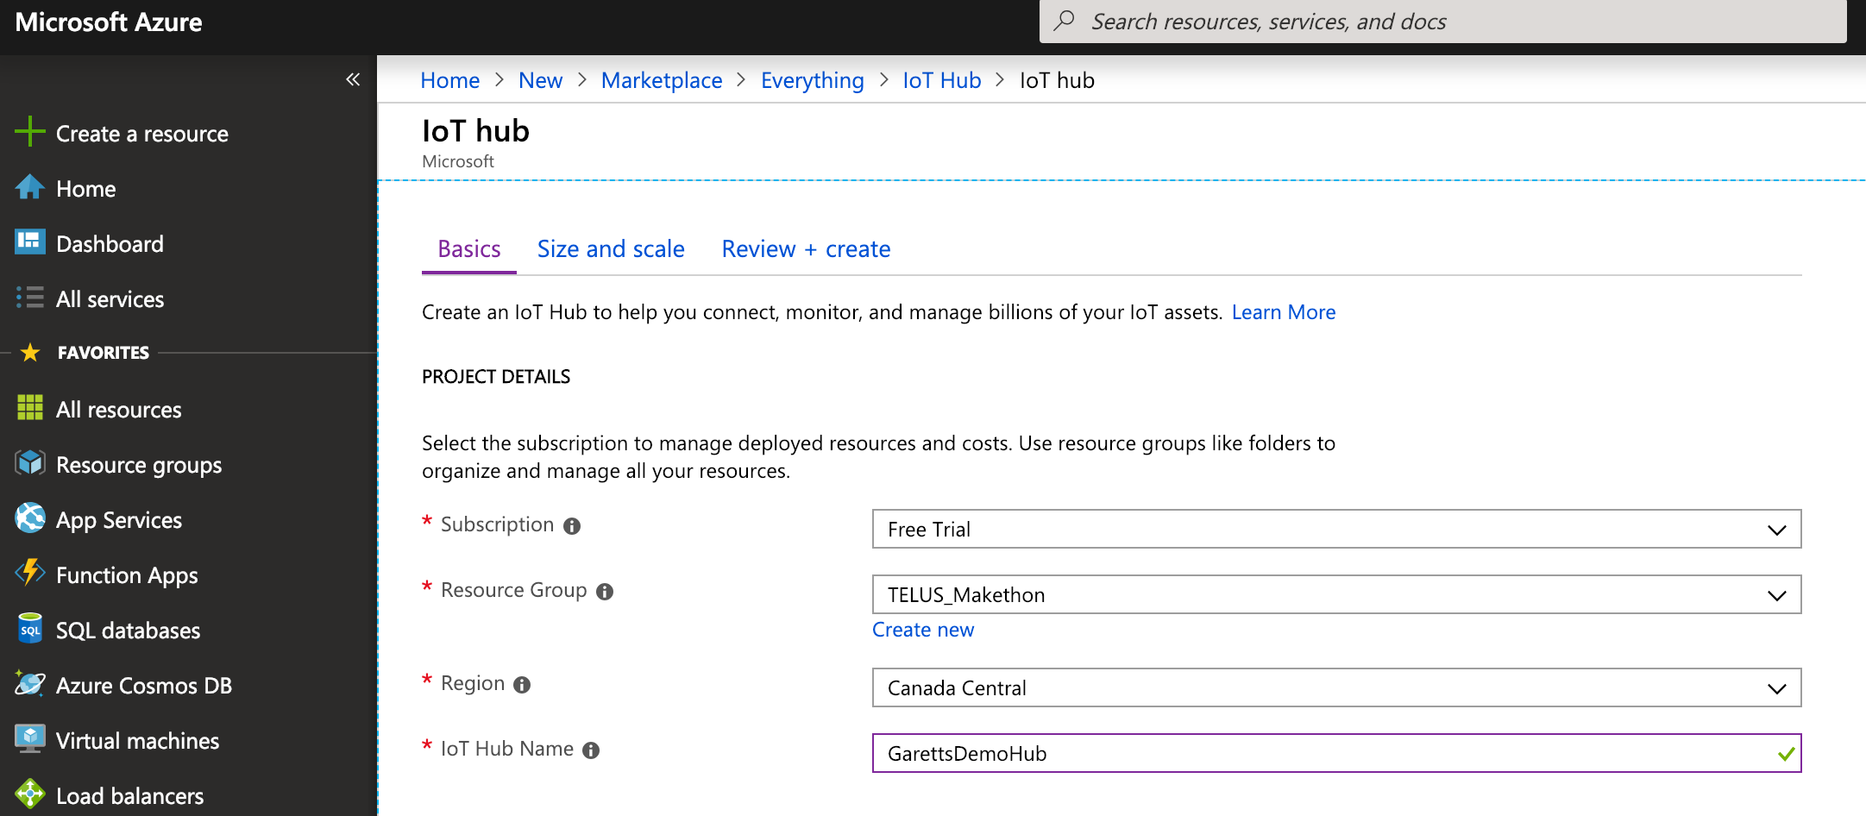
Task: Click the All services list icon
Action: click(30, 298)
